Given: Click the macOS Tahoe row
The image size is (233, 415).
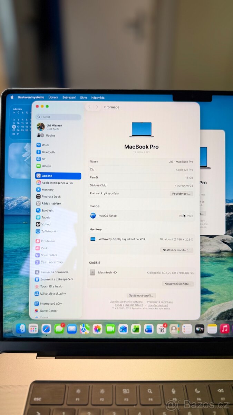Looking at the screenshot, I should click(142, 215).
